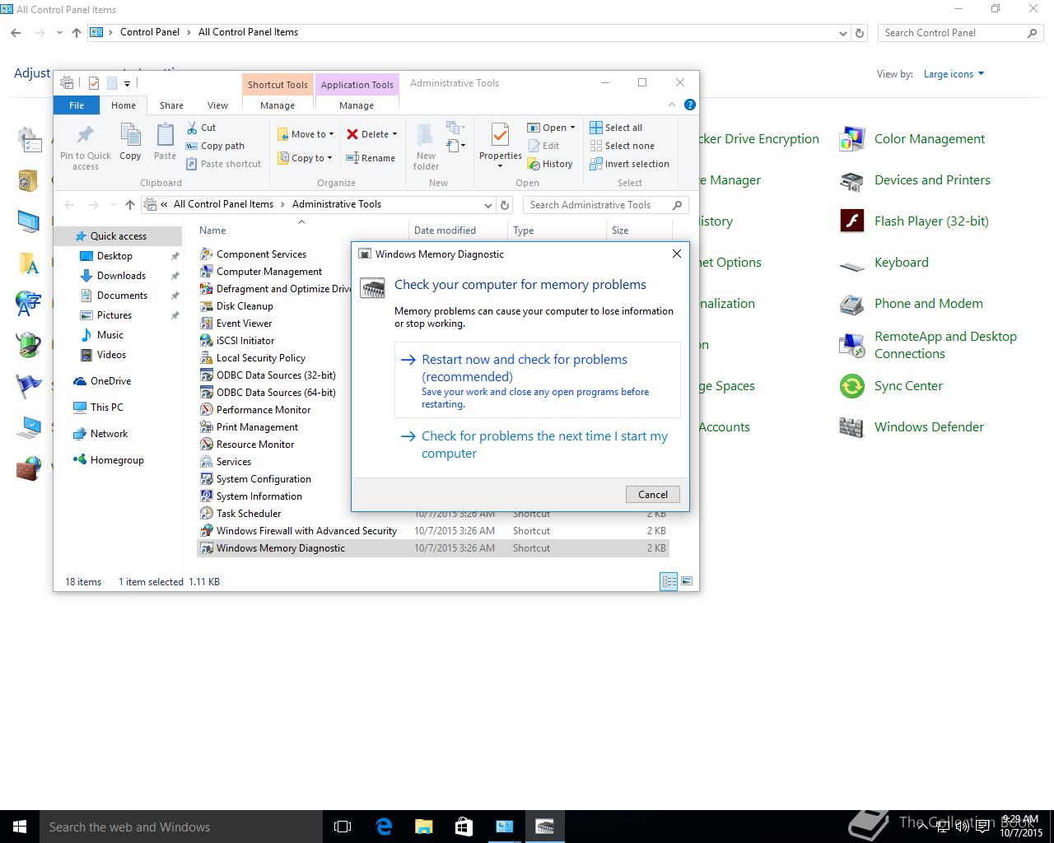1054x843 pixels.
Task: Click Copy path in Clipboard group
Action: (x=215, y=146)
